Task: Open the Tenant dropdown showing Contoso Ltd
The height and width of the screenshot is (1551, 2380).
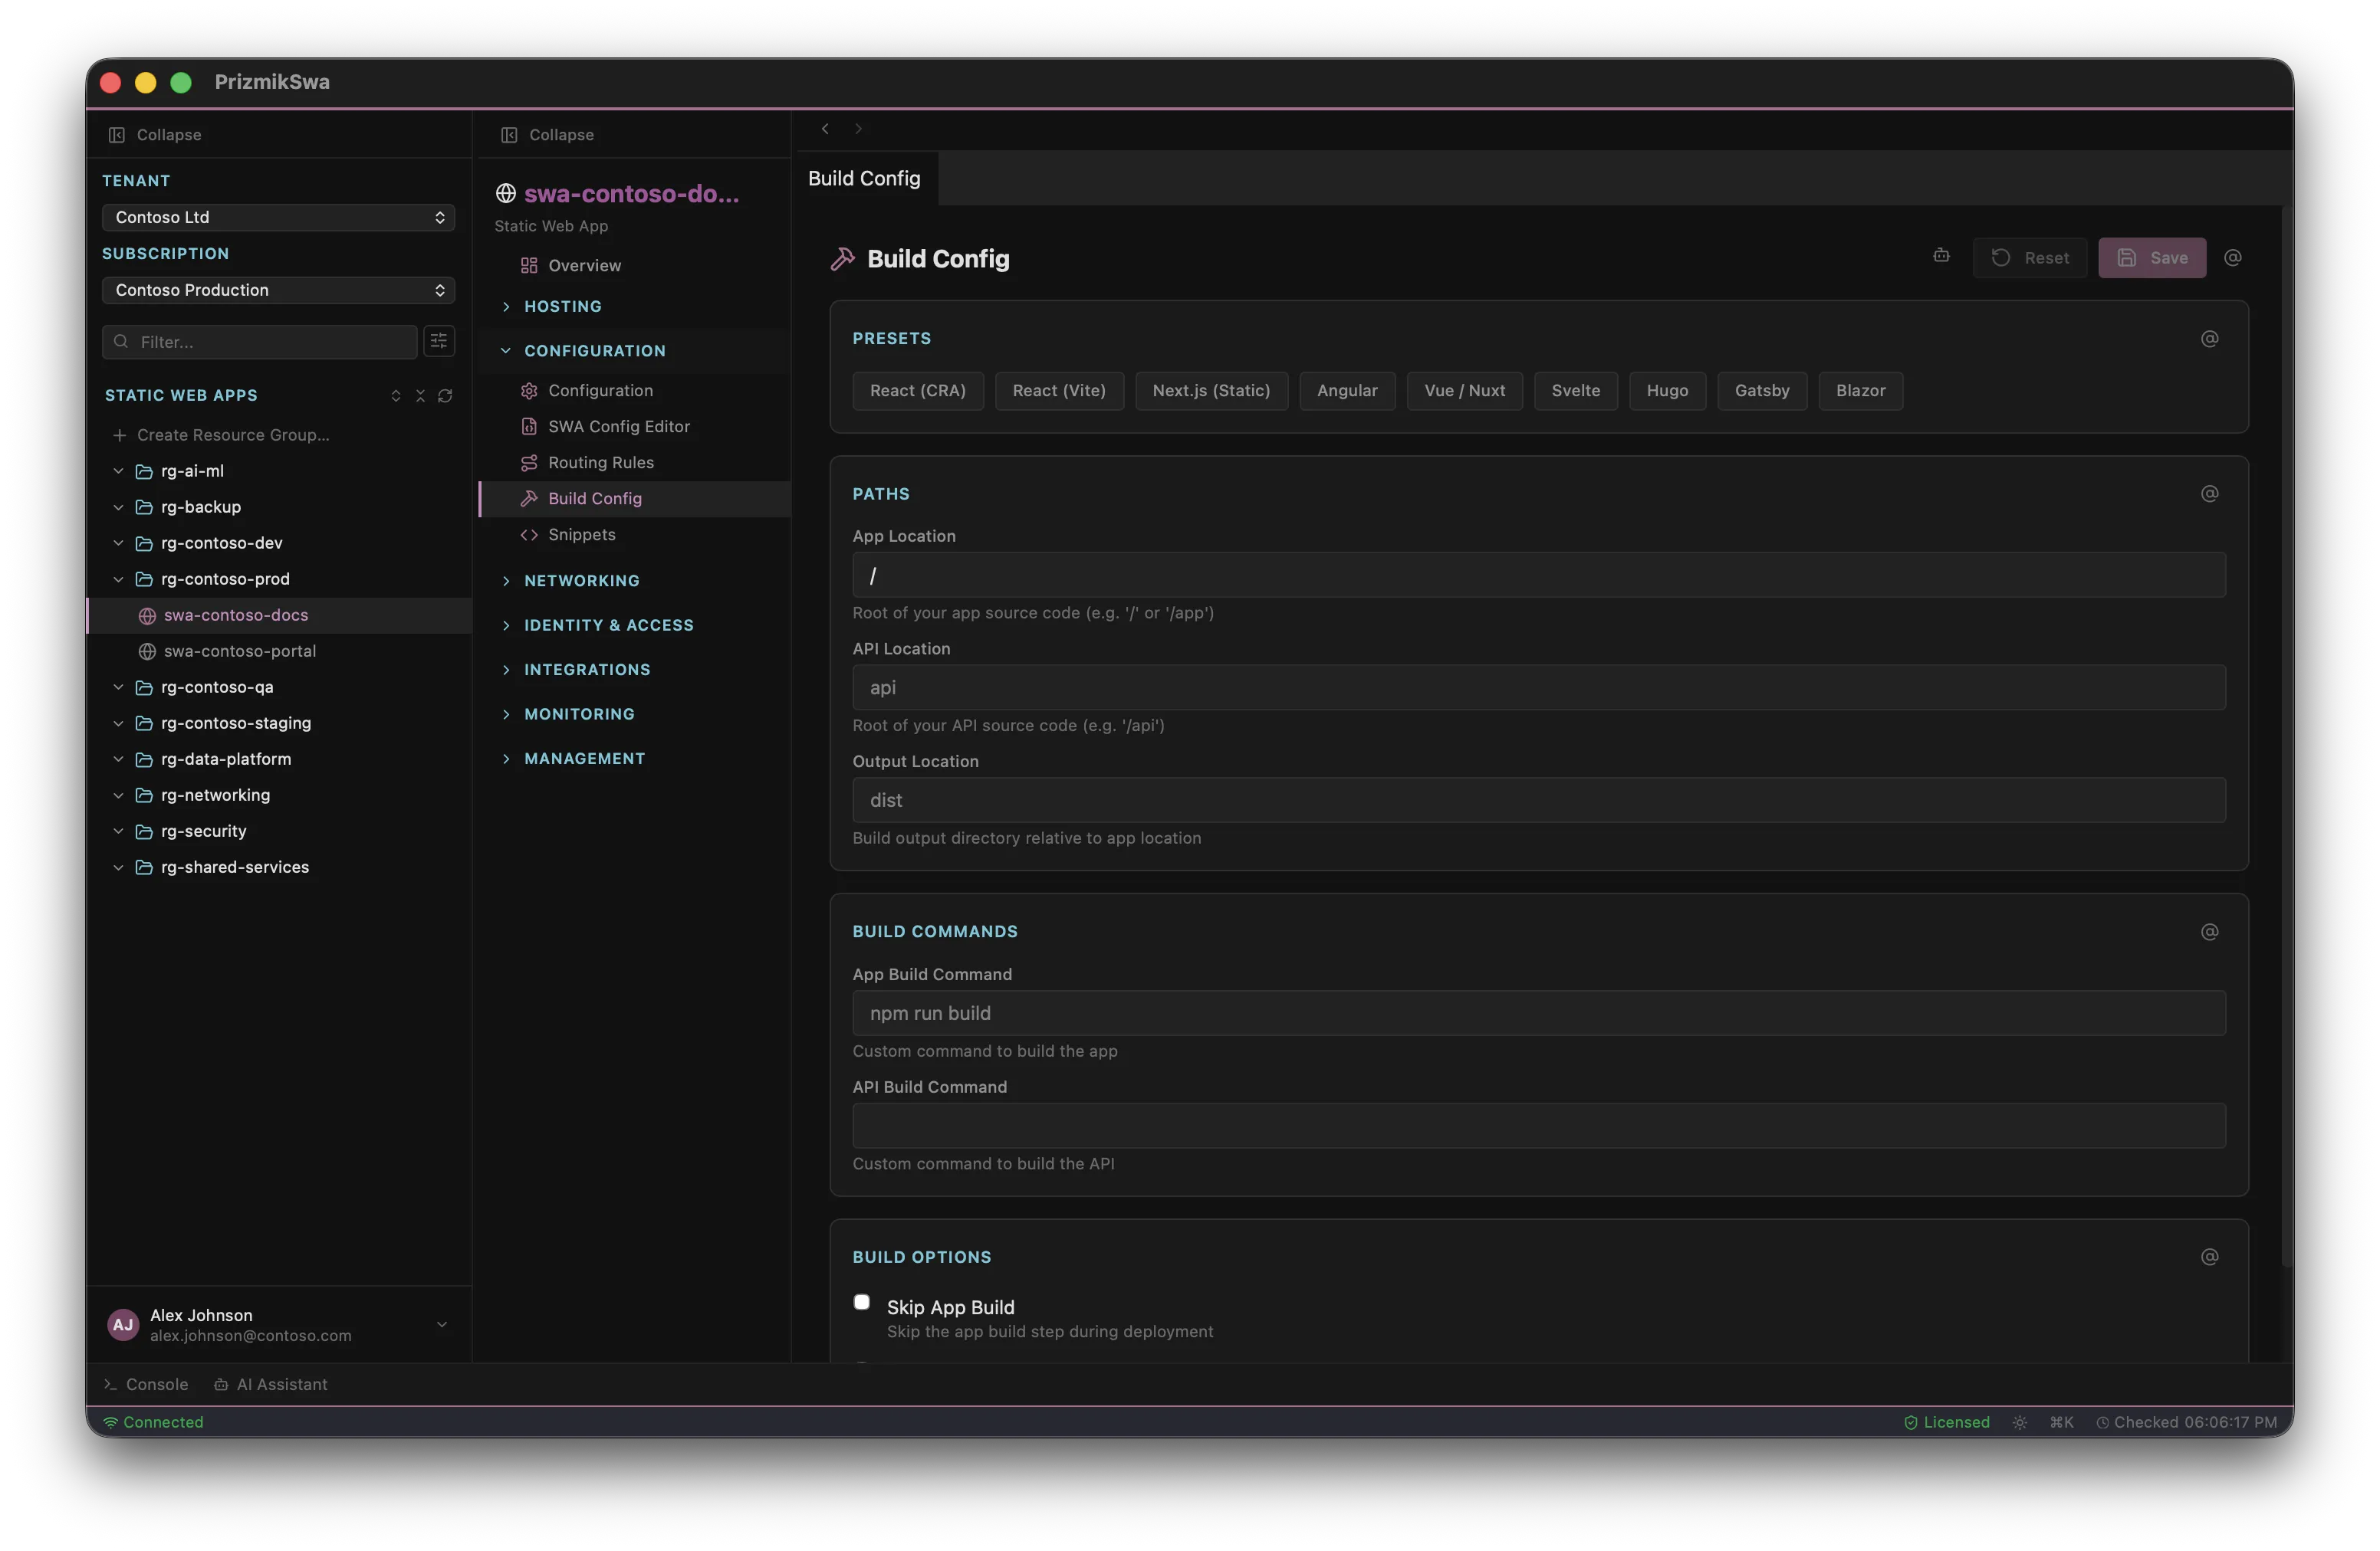Action: tap(277, 217)
